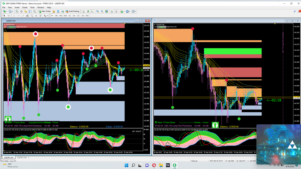
Task: Switch to candlestick chart display
Action: 88,12
